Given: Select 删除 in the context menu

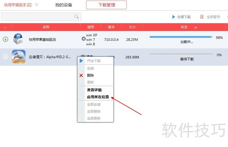Looking at the screenshot, I should (90, 75).
